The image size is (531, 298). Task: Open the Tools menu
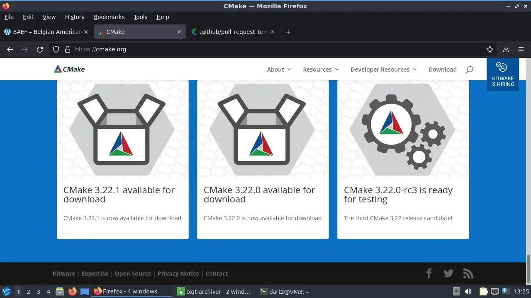coord(140,17)
